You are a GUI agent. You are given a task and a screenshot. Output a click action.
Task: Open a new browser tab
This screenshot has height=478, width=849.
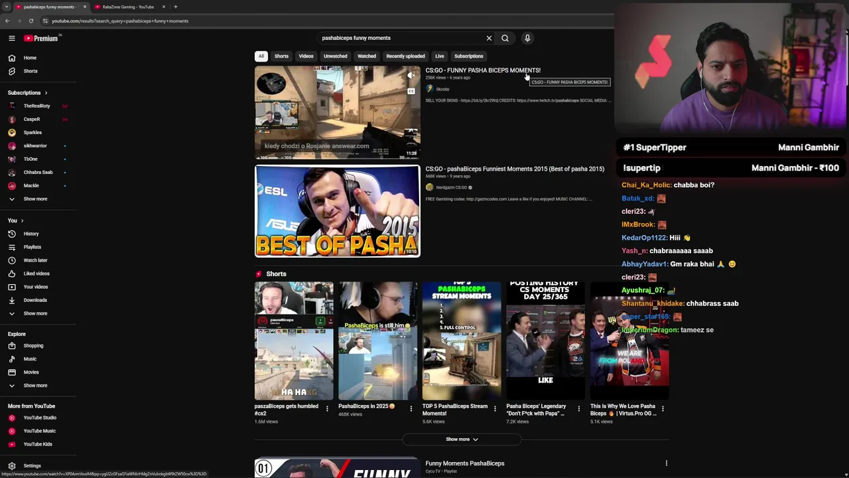[x=175, y=7]
